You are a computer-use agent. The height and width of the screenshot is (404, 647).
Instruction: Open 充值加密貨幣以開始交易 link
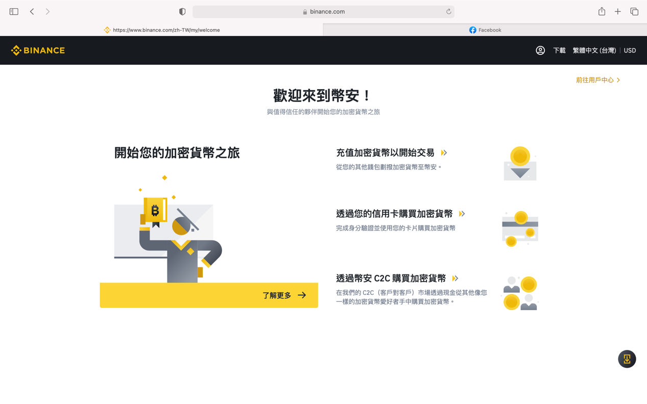(x=385, y=153)
